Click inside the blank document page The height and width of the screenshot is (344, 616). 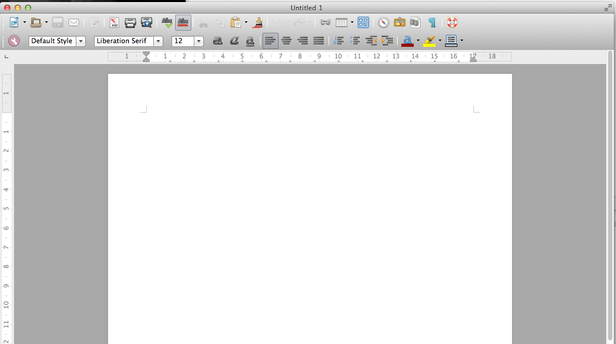point(309,208)
